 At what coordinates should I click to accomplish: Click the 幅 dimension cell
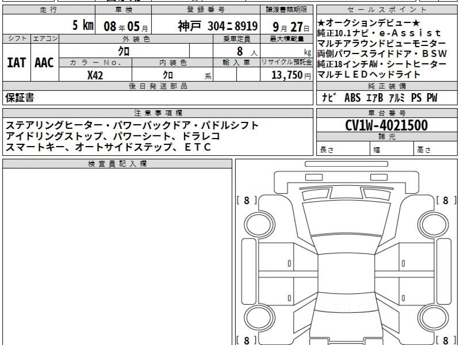click(392, 149)
